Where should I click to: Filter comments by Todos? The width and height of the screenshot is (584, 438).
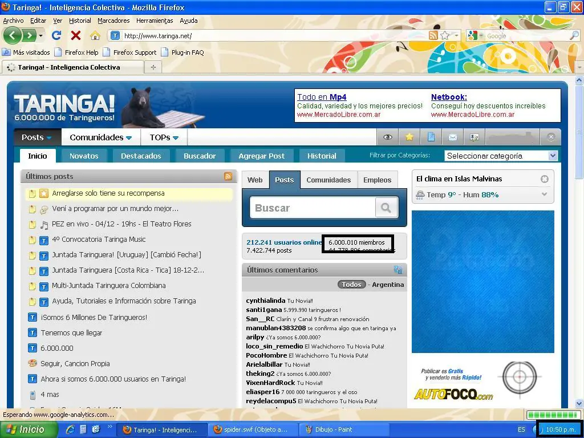[x=351, y=285]
